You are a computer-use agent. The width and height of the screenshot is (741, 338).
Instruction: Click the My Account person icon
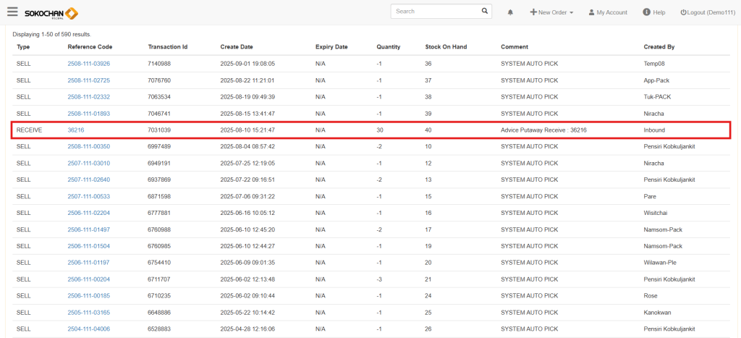pyautogui.click(x=591, y=12)
